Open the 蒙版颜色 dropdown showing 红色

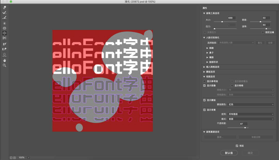pos(250,105)
